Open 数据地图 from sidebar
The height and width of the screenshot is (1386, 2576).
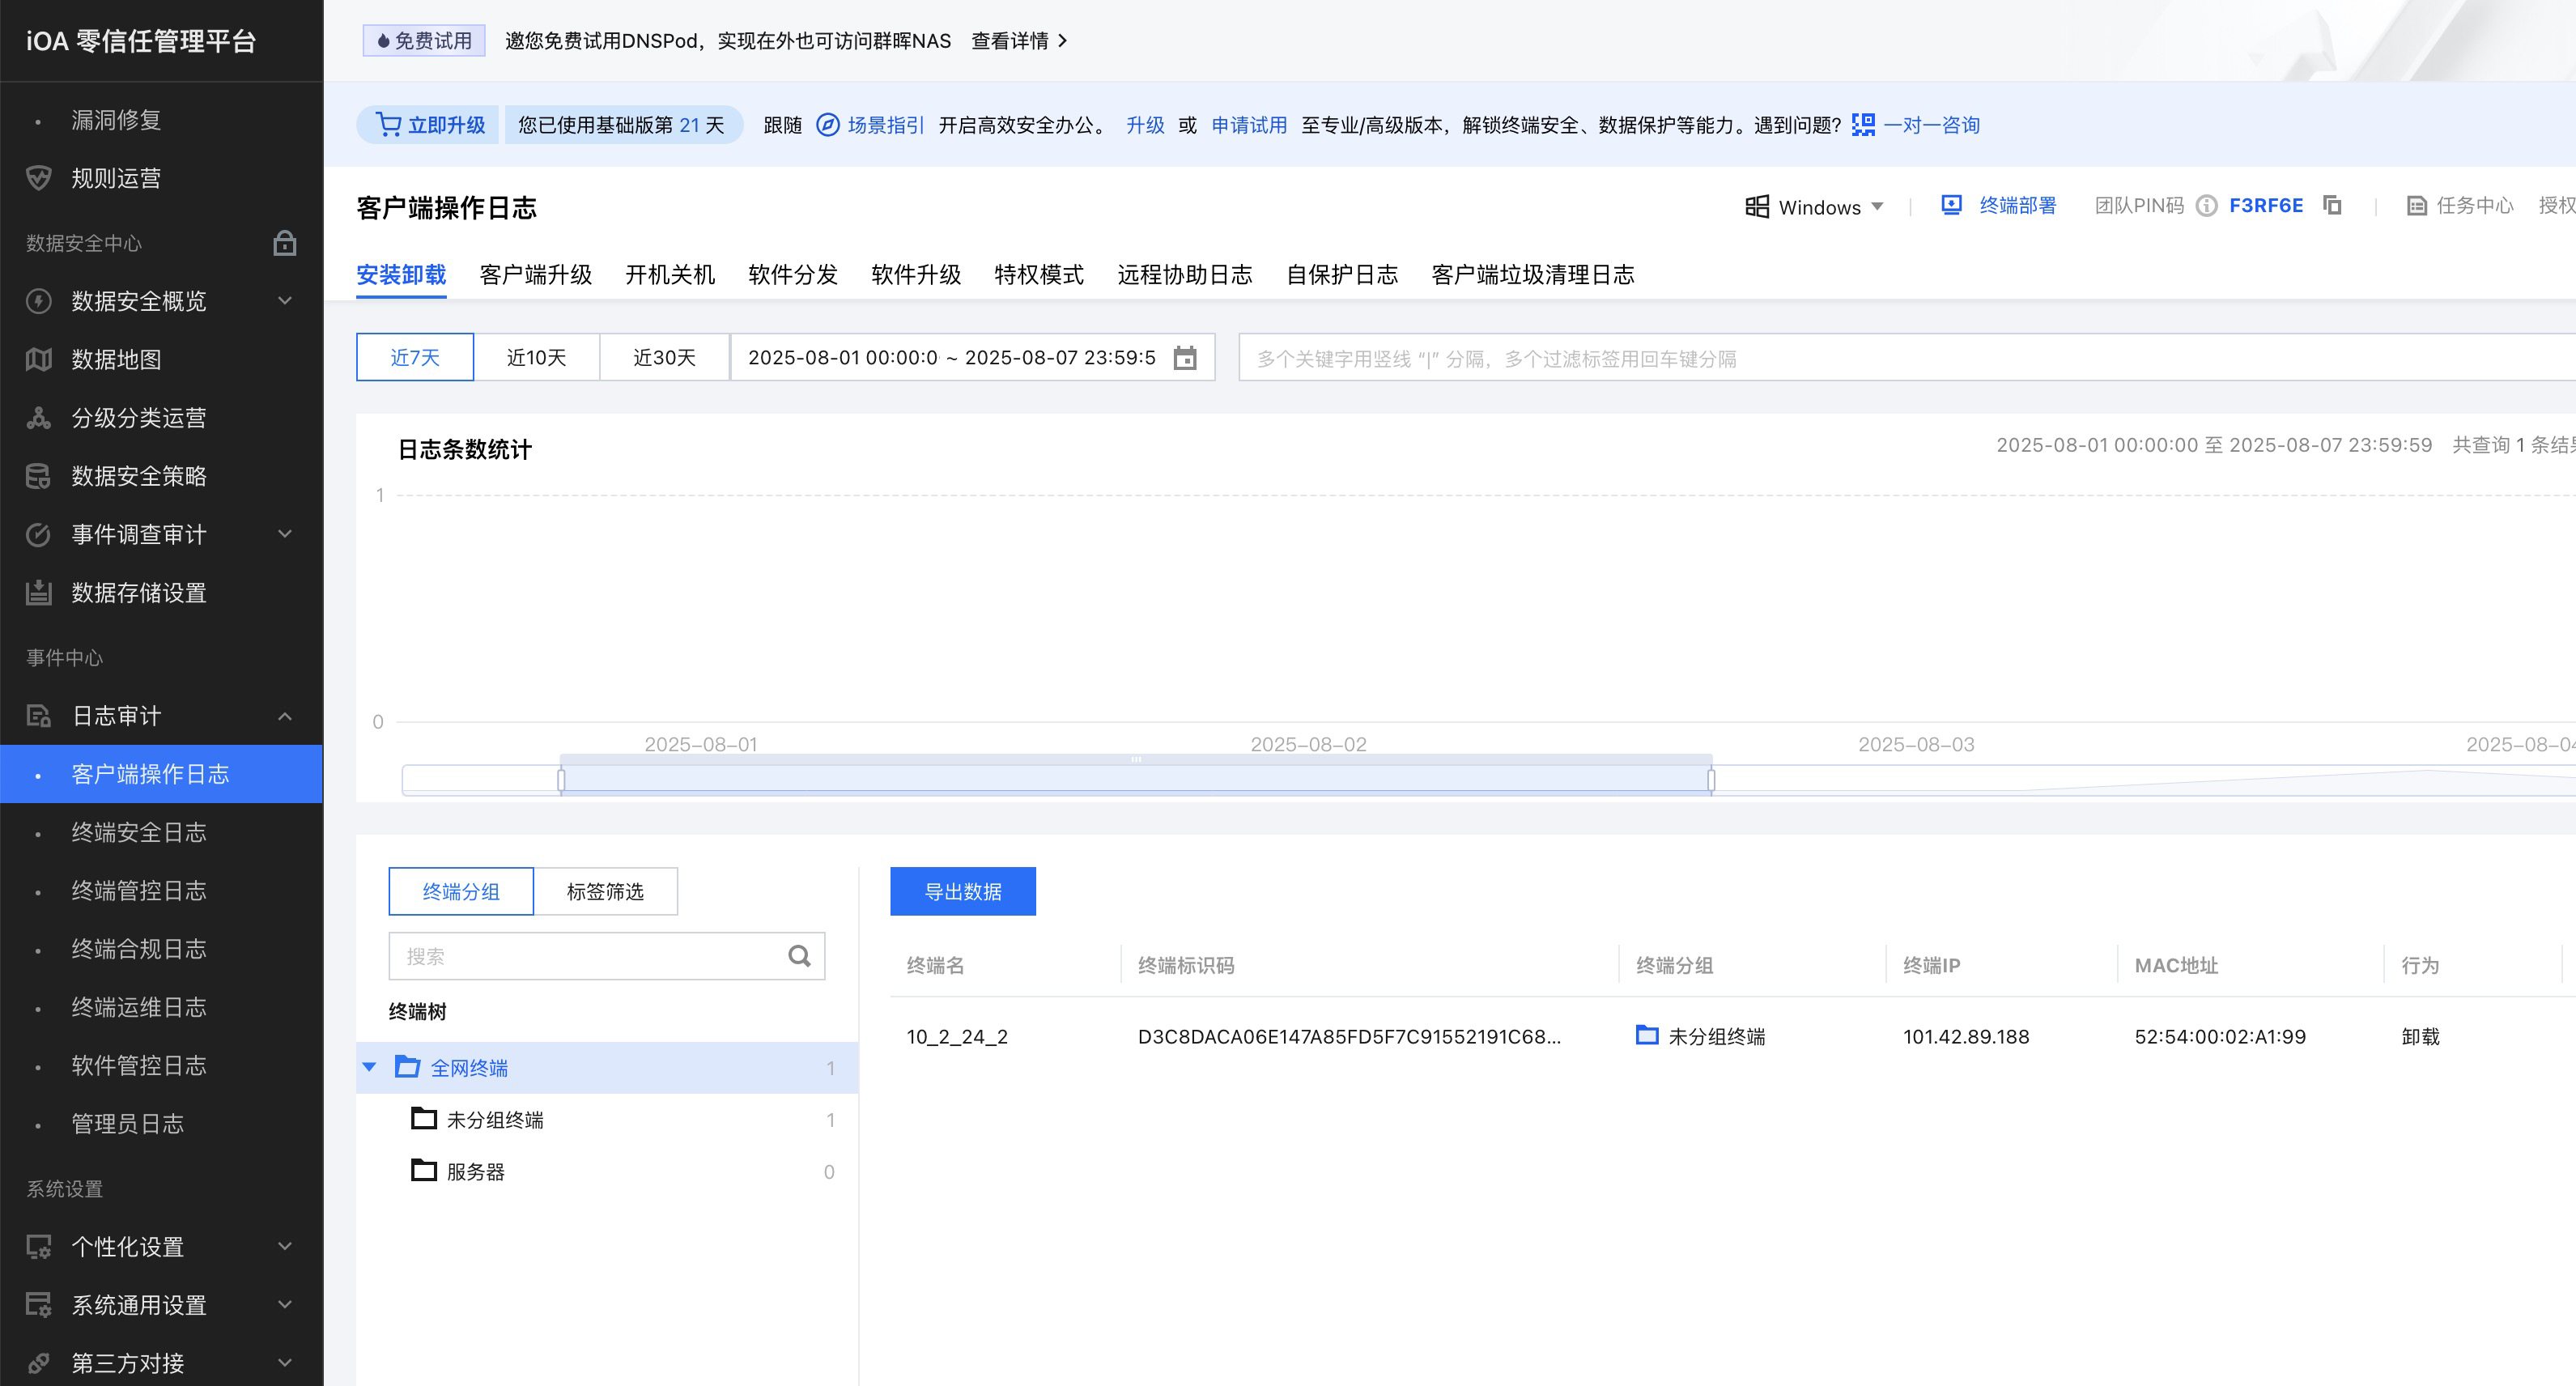116,359
